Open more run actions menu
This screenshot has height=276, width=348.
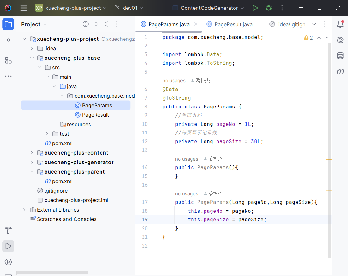pyautogui.click(x=282, y=8)
